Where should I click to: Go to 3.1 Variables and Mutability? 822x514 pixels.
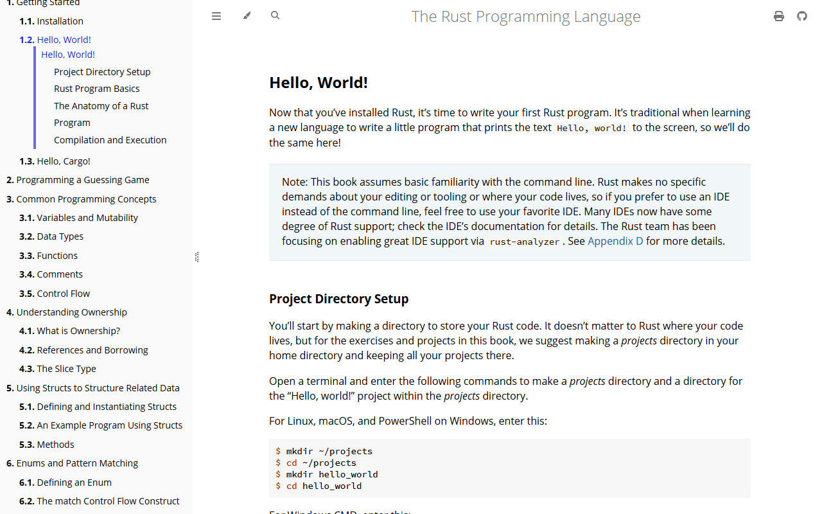point(78,218)
